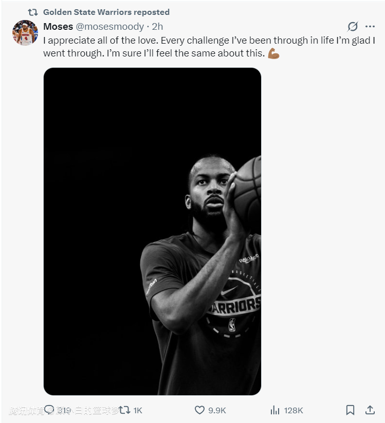Click the 128K views count
The width and height of the screenshot is (385, 423).
294,410
